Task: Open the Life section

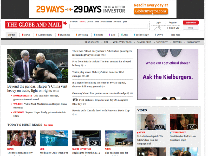Action: (x=112, y=35)
